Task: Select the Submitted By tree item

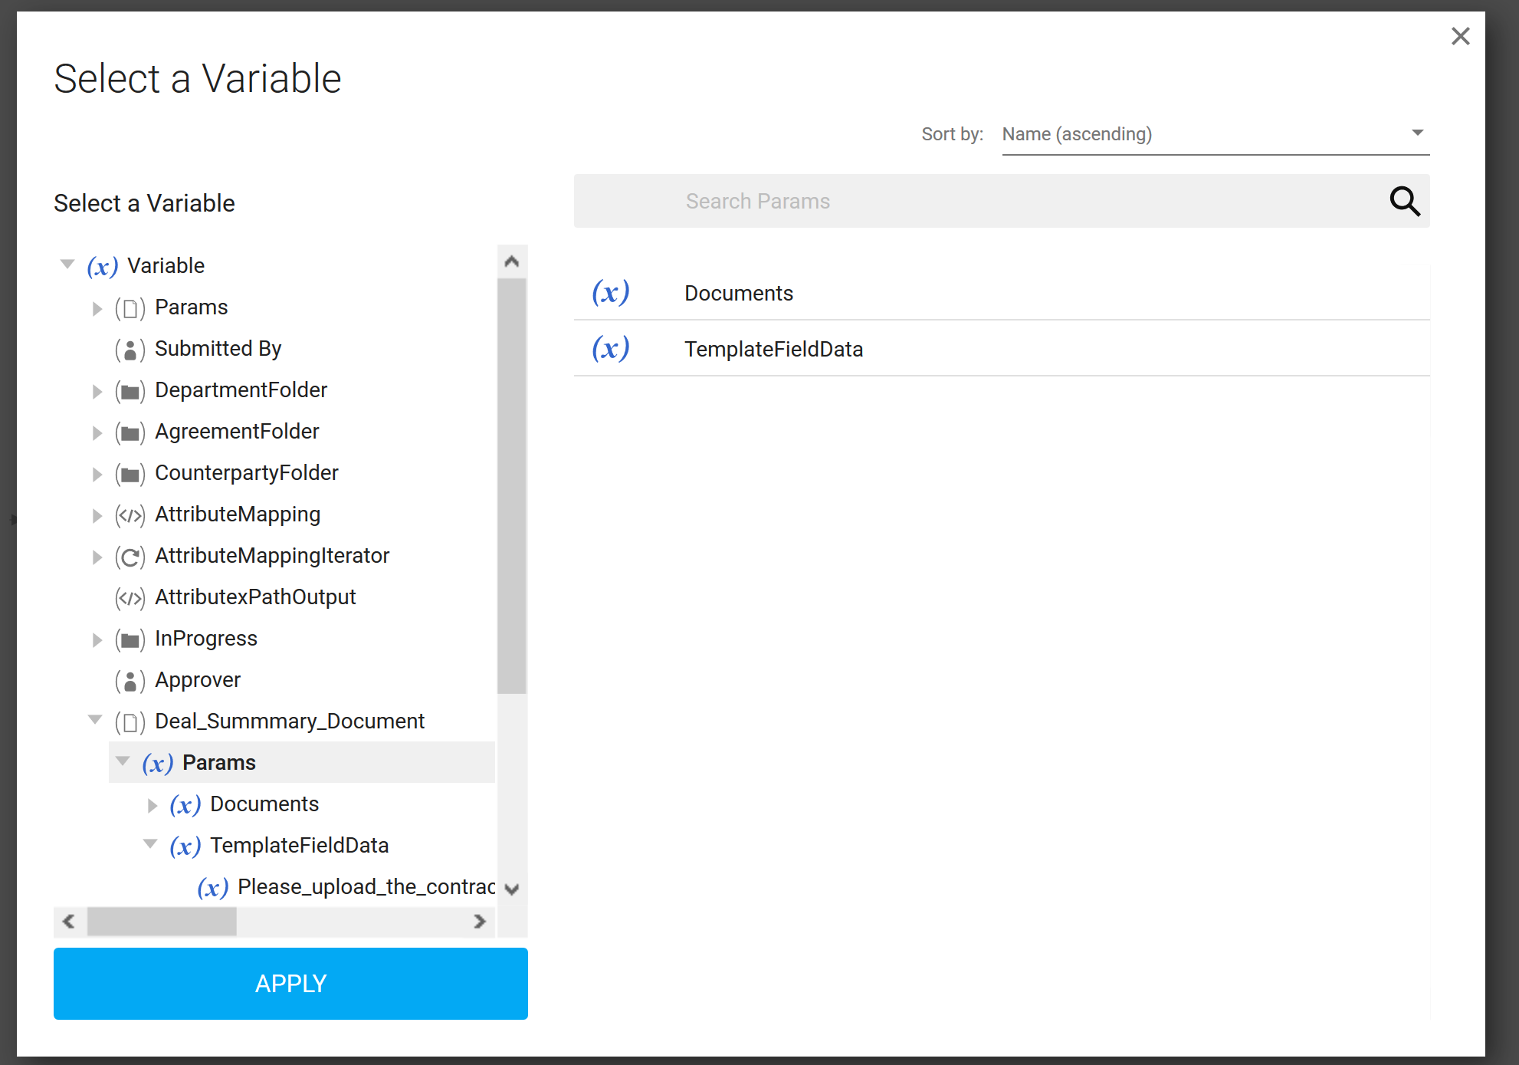Action: [x=218, y=349]
